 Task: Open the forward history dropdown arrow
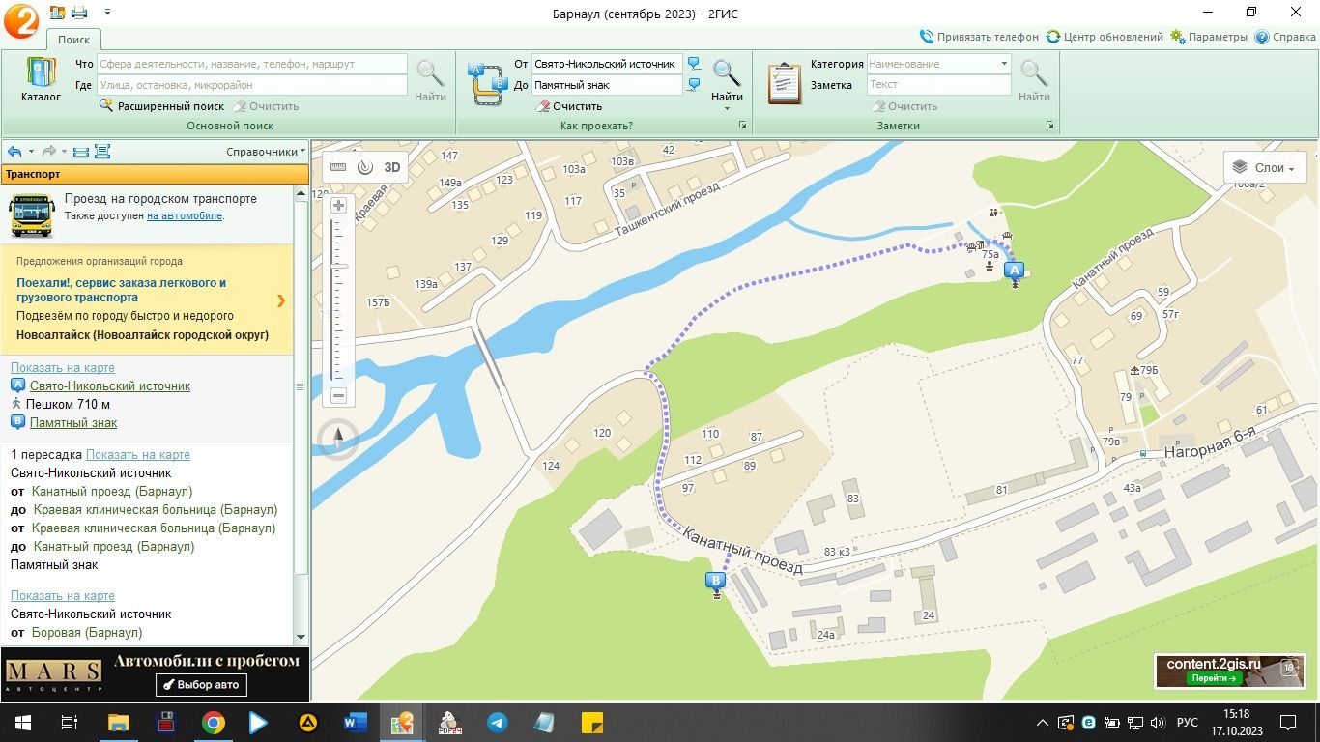pos(64,152)
